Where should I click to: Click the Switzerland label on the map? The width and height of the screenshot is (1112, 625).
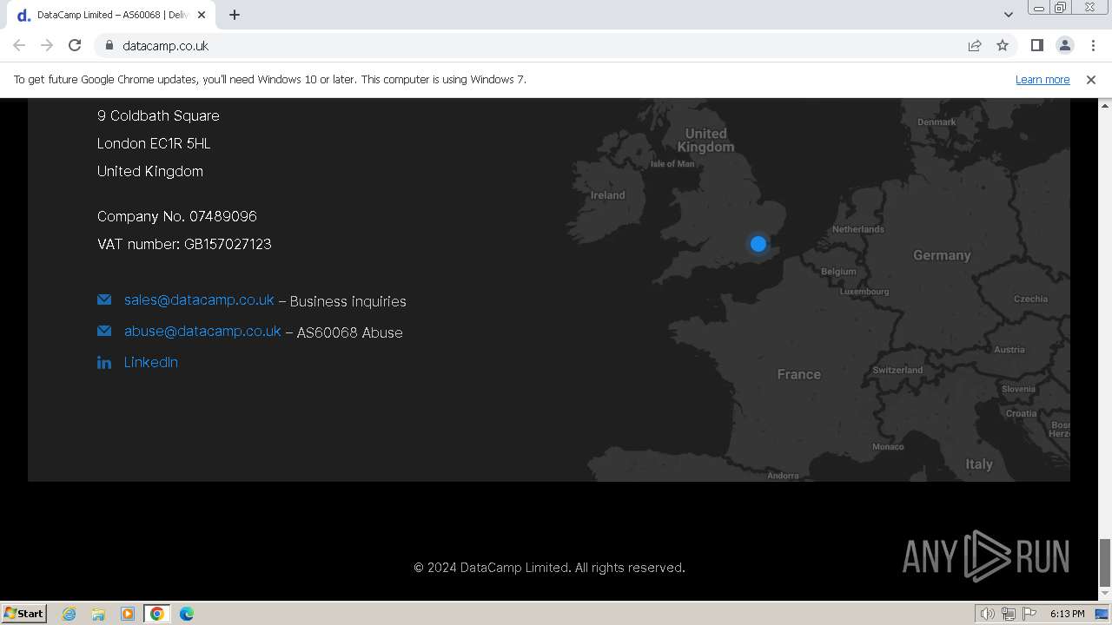point(897,370)
